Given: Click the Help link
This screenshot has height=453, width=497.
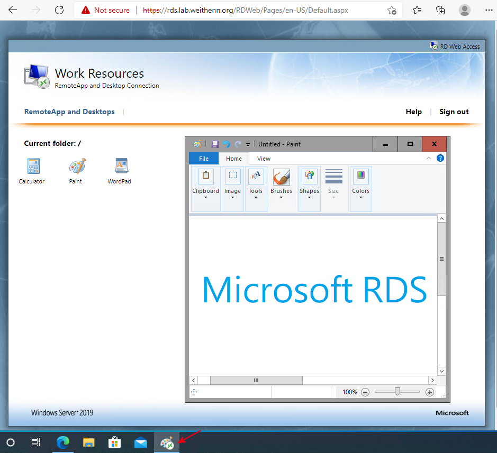Looking at the screenshot, I should click(x=414, y=112).
